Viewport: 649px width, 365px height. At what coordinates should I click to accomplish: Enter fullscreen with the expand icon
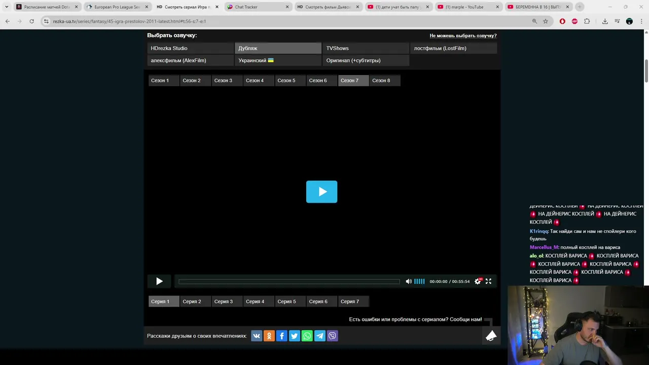pyautogui.click(x=488, y=281)
